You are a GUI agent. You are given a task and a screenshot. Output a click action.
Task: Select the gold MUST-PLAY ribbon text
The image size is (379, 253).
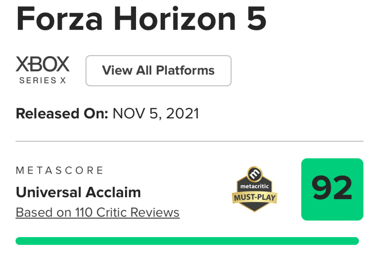coord(254,198)
